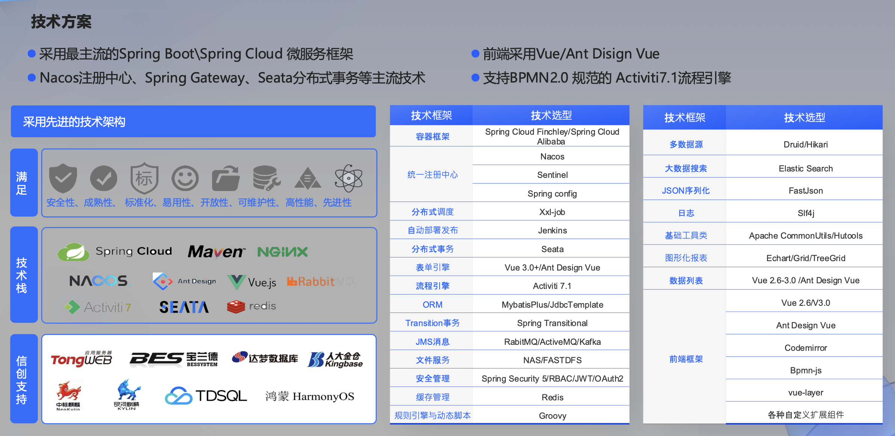Click the 容器框架 row label
Viewport: 895px width, 436px height.
tap(432, 137)
